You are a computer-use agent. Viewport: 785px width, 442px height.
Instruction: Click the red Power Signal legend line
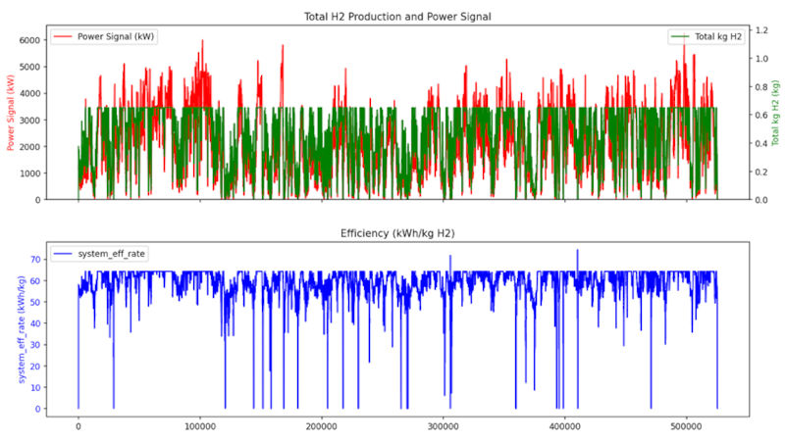[62, 37]
